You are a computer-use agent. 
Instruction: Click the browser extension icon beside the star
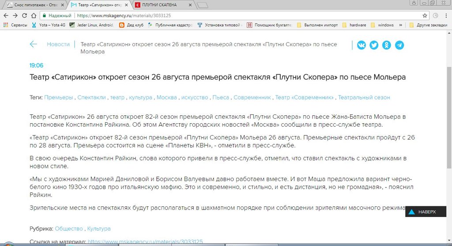point(436,15)
